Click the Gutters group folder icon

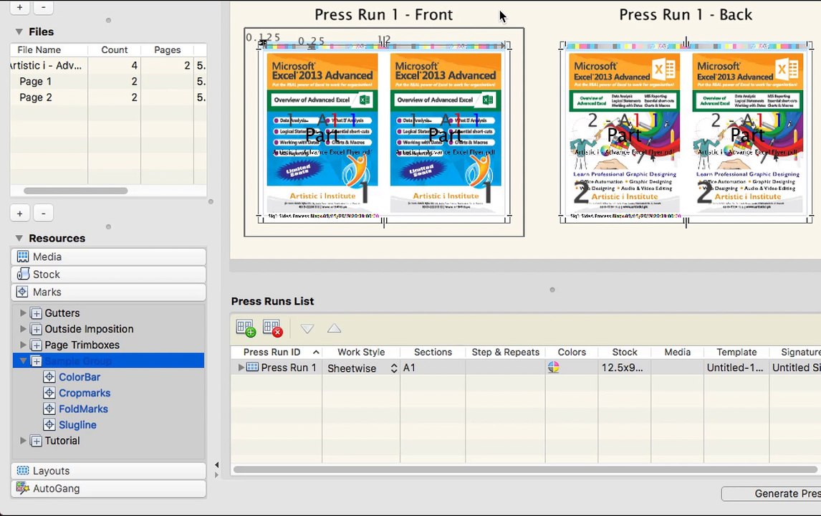click(x=36, y=313)
